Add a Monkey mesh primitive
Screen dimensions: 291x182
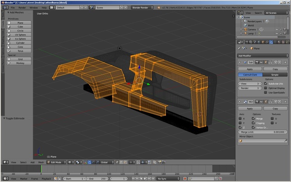point(20,63)
